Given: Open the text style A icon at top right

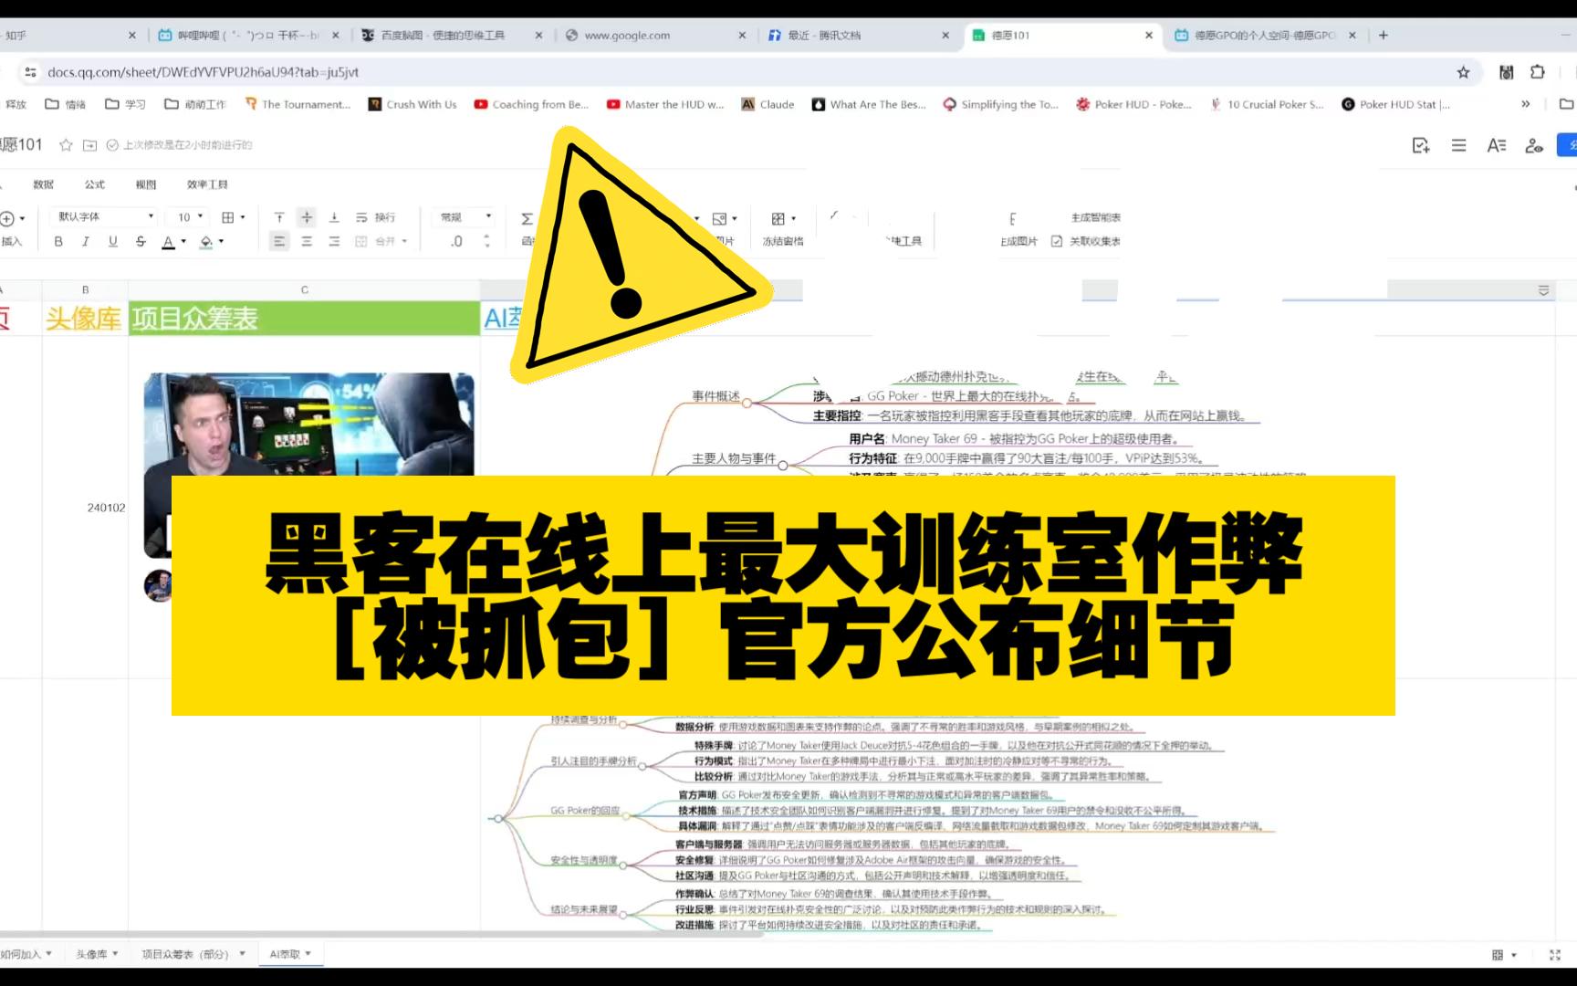Looking at the screenshot, I should point(1496,145).
